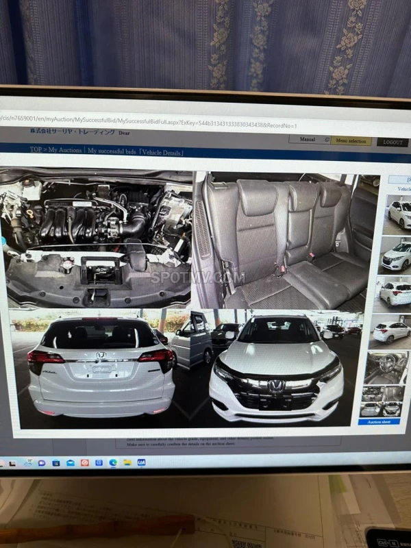Click the browser URL address bar
Image resolution: width=411 pixels, height=548 pixels.
[x=206, y=123]
